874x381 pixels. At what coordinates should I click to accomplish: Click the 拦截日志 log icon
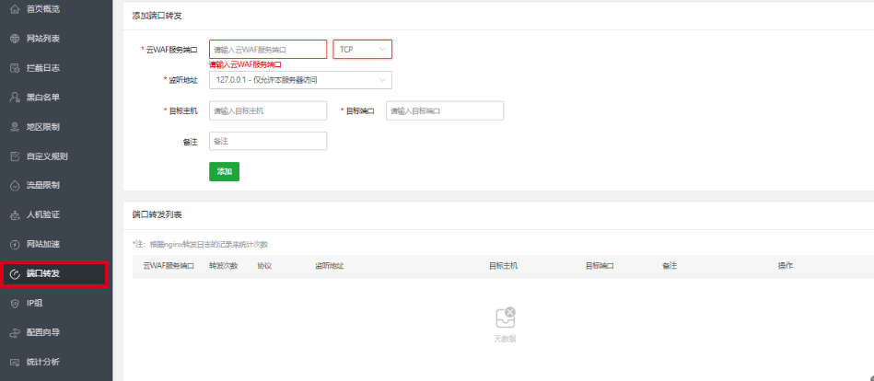[x=15, y=68]
